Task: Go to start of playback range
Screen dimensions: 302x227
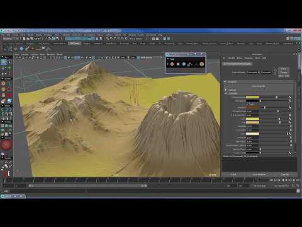Action: 271,180
